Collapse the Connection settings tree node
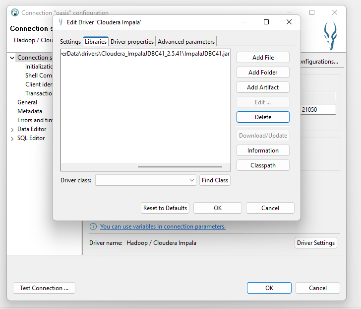 pos(12,58)
